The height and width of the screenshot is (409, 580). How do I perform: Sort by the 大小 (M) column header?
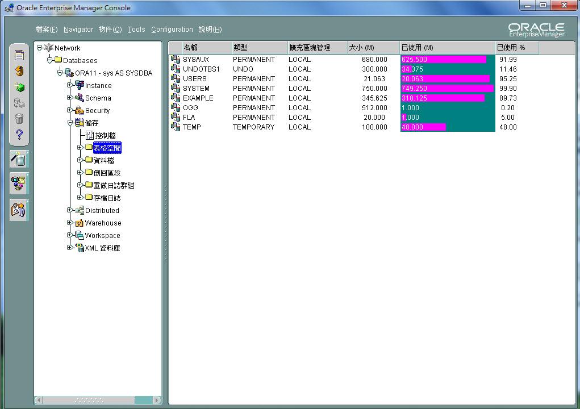click(x=374, y=48)
